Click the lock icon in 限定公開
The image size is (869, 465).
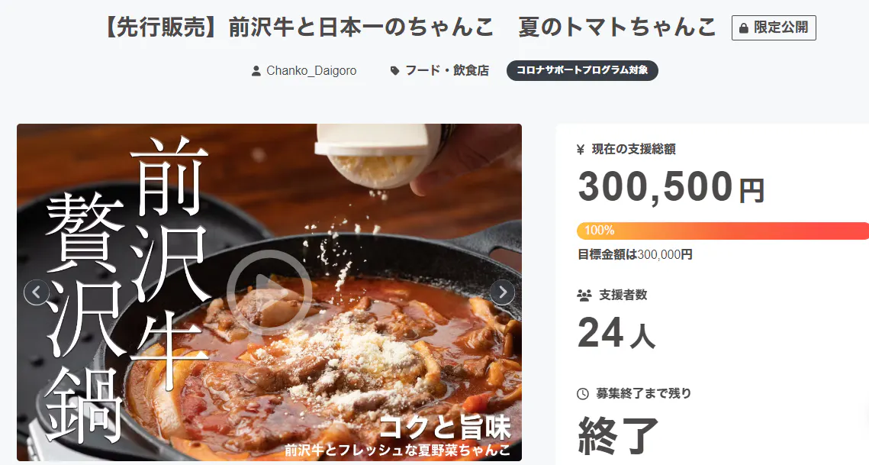click(744, 28)
